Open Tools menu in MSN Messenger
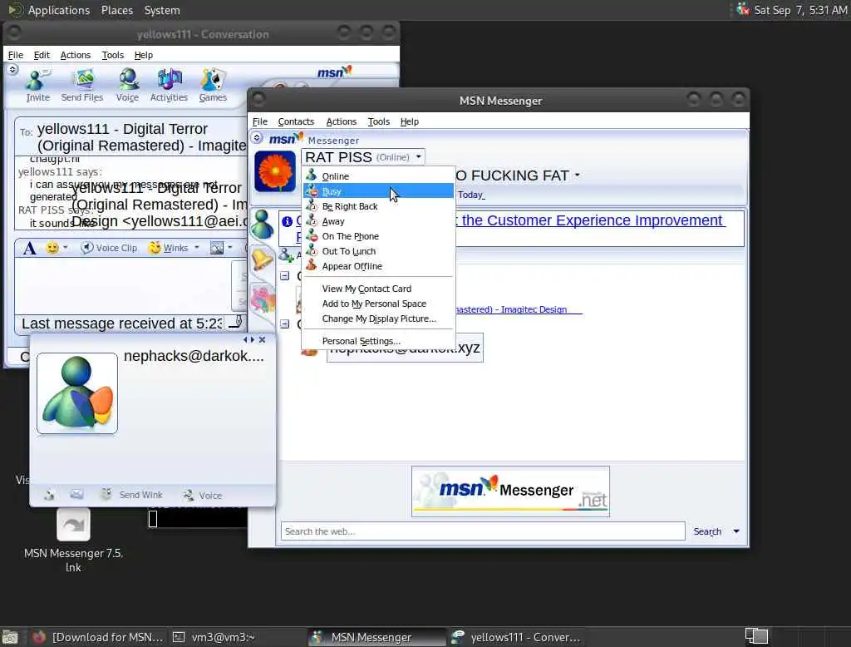Viewport: 851px width, 647px height. point(378,121)
